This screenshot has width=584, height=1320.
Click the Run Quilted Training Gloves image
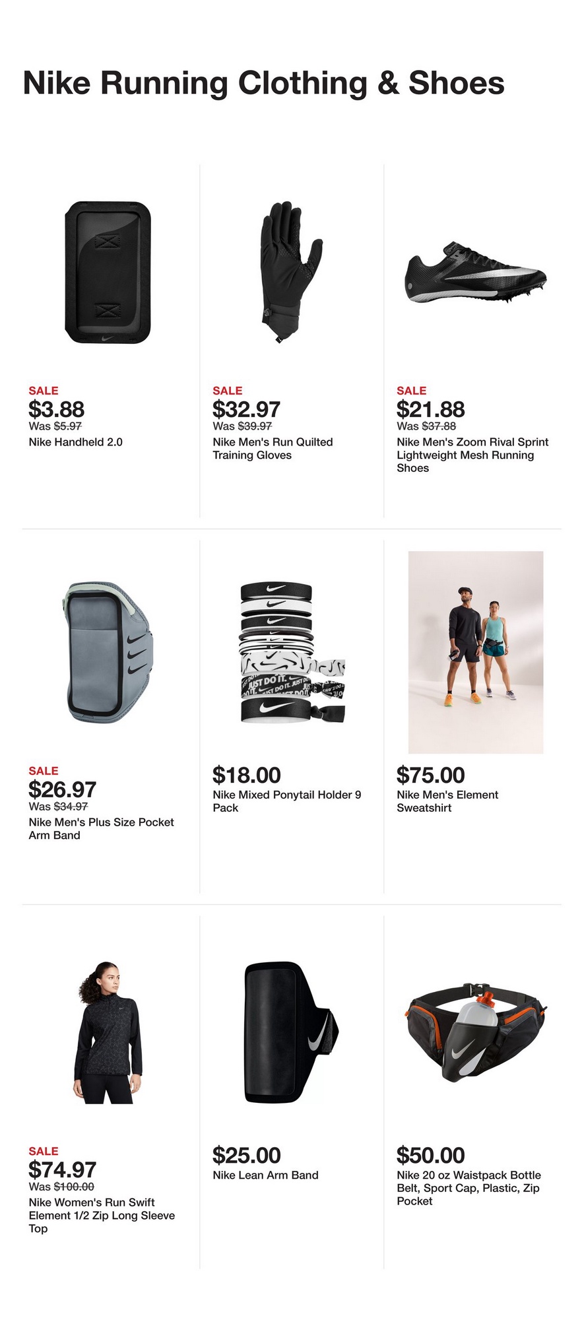coord(291,273)
